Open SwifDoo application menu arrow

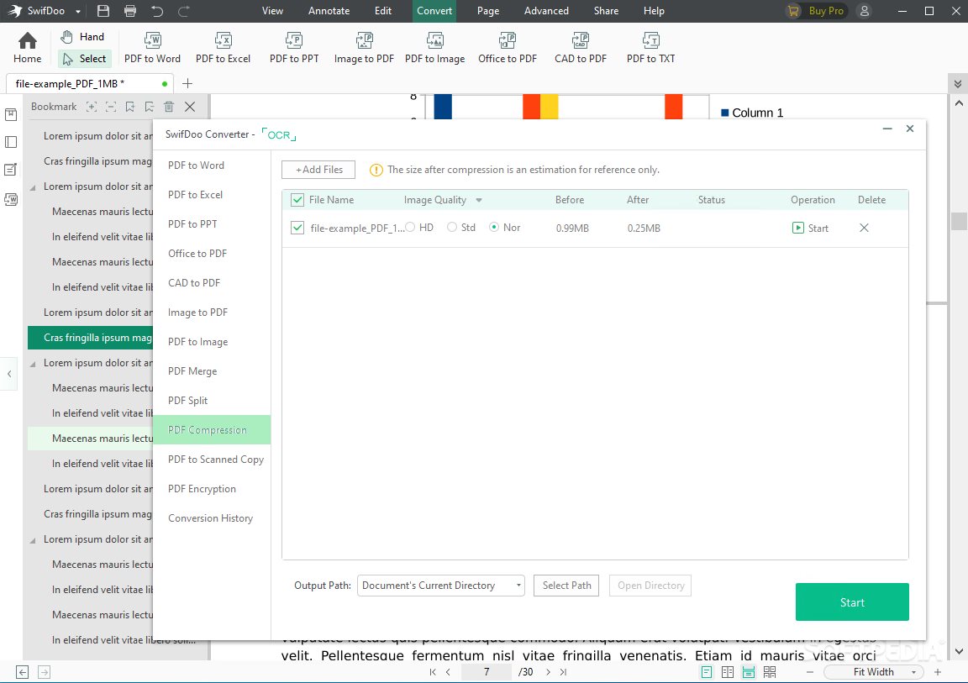pyautogui.click(x=78, y=11)
